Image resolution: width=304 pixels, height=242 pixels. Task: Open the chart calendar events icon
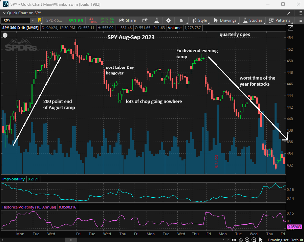pos(145,20)
